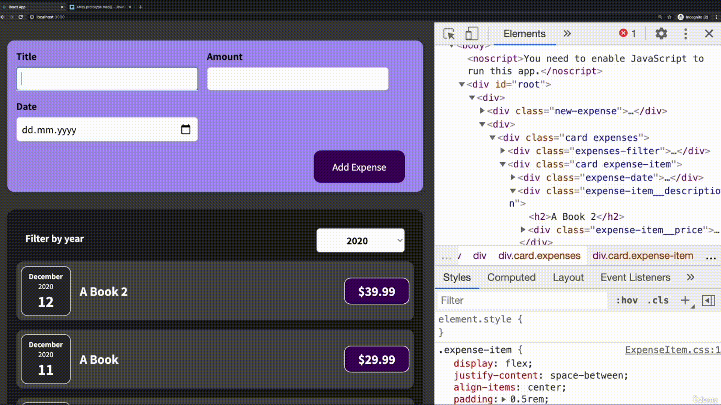Toggle the device toolbar icon
Viewport: 721px width, 405px height.
(x=472, y=34)
